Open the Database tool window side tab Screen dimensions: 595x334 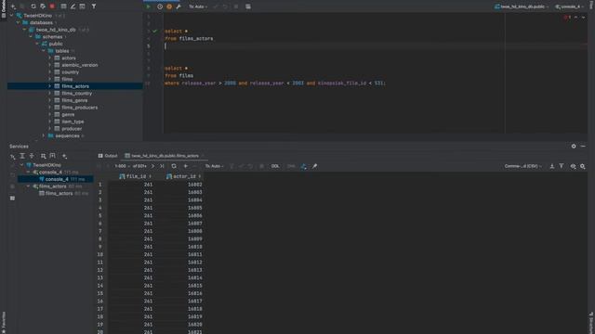[x=4, y=9]
